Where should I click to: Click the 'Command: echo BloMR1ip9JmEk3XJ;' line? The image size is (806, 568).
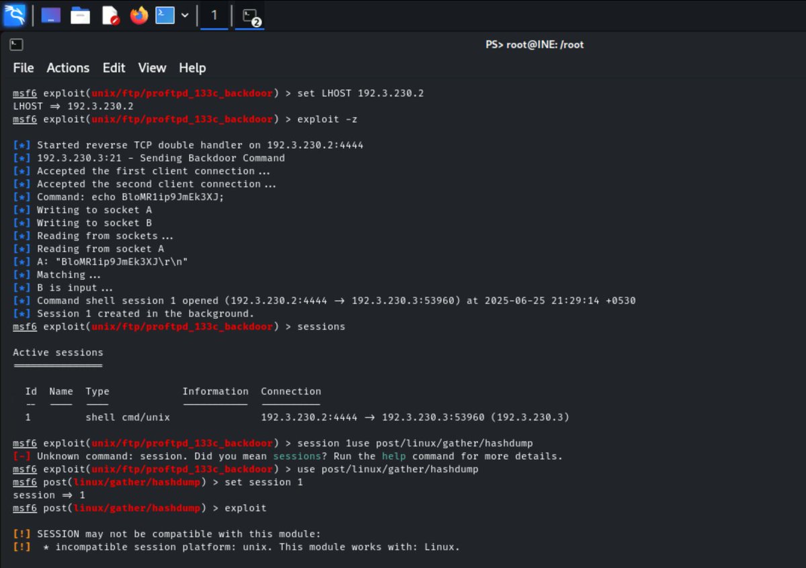[118, 197]
